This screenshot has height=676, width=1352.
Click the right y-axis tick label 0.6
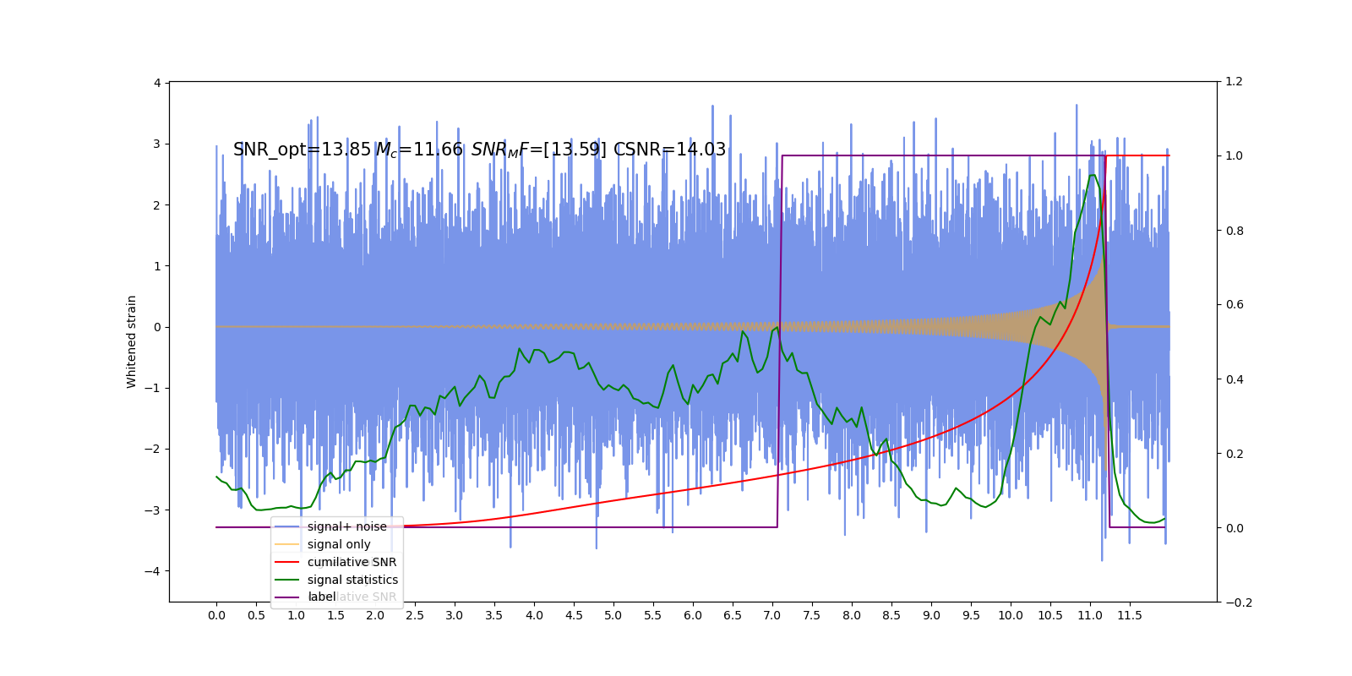(1234, 305)
